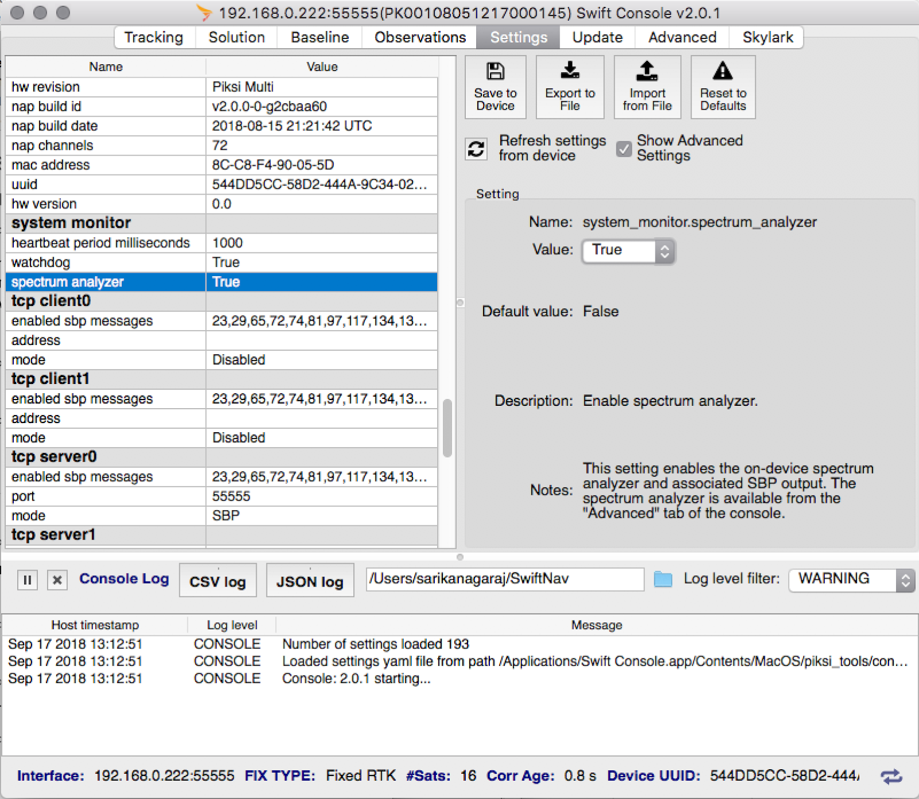This screenshot has width=919, height=799.
Task: Click the settings table vertical scrollbar
Action: 447,428
